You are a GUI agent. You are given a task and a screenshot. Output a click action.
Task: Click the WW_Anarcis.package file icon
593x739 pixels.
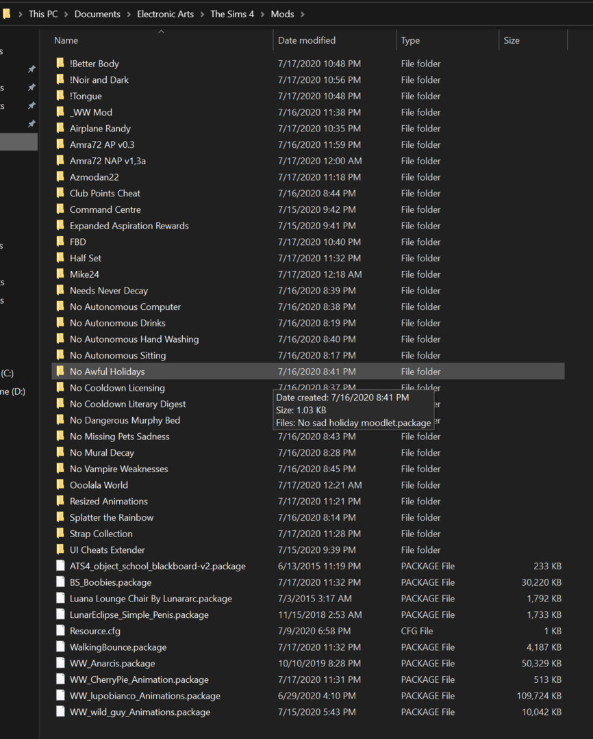60,663
